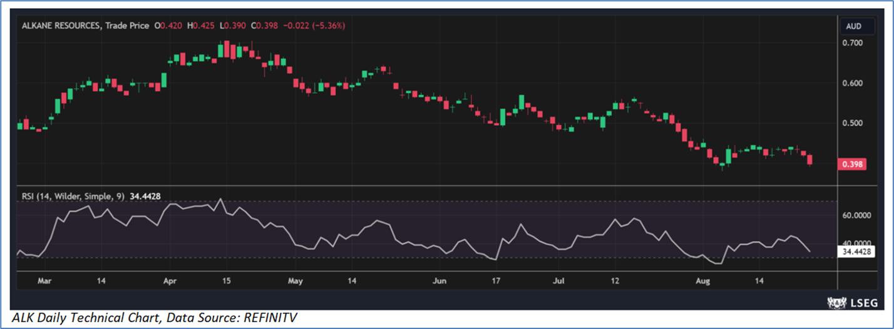The height and width of the screenshot is (329, 894).
Task: Click the Mar date axis label
Action: point(44,281)
